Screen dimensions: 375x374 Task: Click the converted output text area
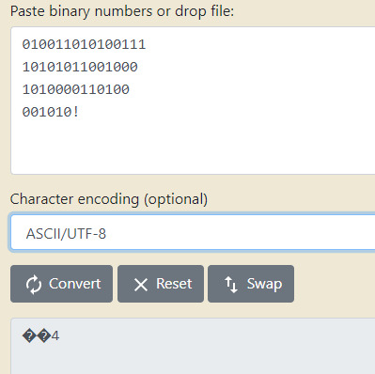(x=193, y=346)
